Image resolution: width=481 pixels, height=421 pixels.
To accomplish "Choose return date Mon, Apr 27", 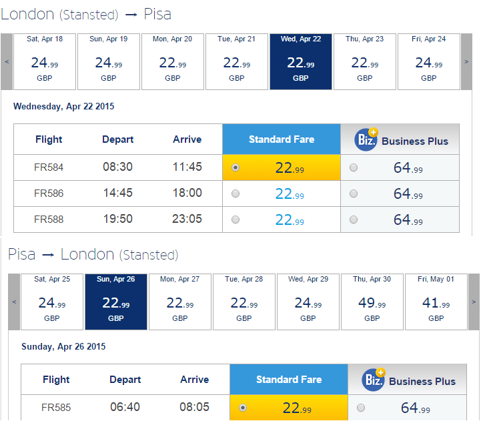I will click(x=179, y=302).
